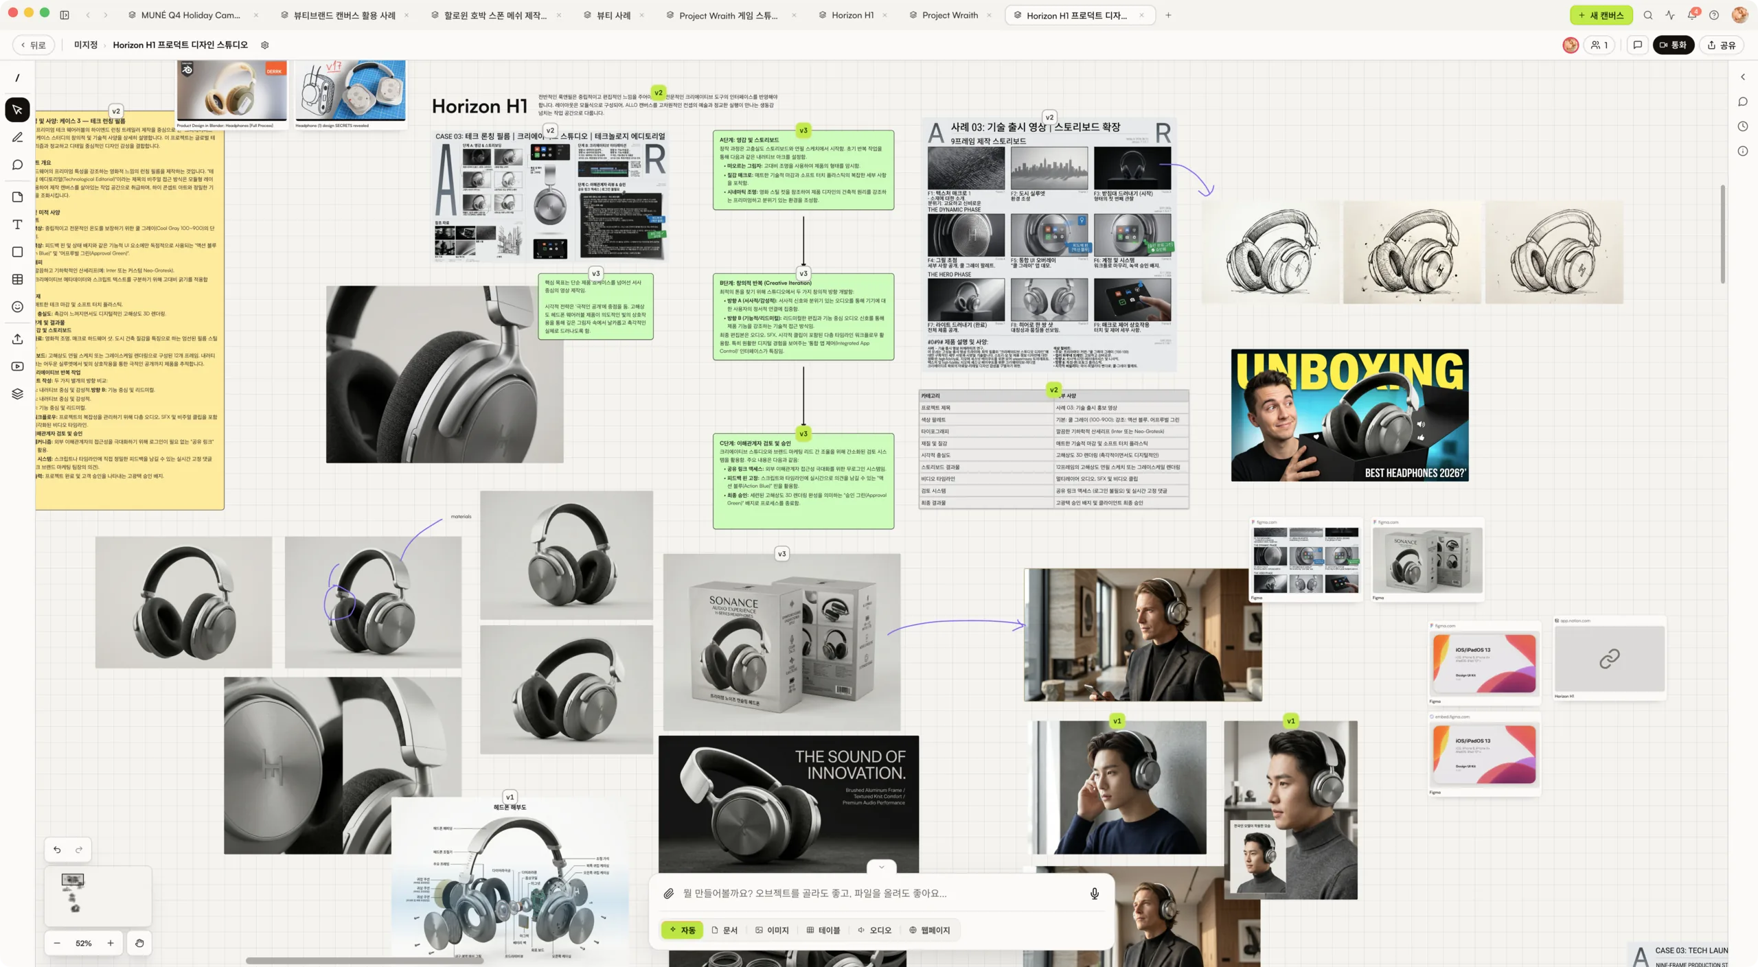The width and height of the screenshot is (1758, 967).
Task: Click 새 캔버스 button
Action: pos(1601,15)
